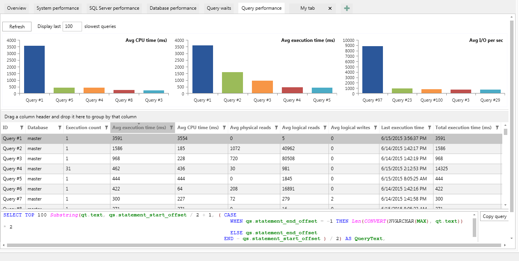This screenshot has width=519, height=261.
Task: Click the query text vertical scrollbar thumb
Action: pos(474,227)
